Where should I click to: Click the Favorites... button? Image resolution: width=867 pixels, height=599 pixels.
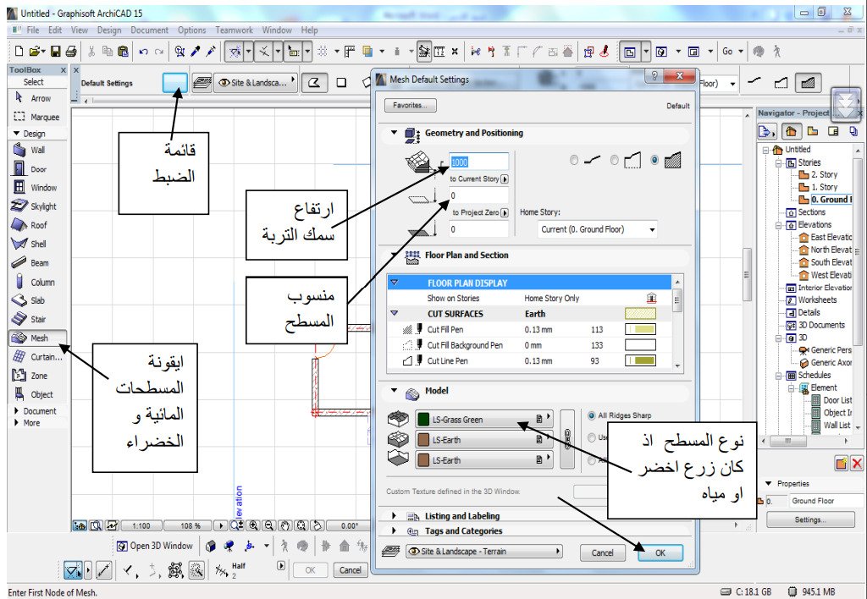[410, 106]
